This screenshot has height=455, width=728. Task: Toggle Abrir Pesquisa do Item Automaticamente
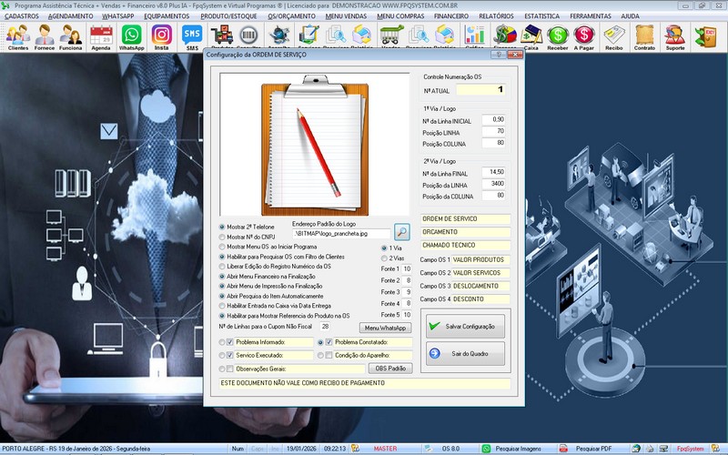[x=222, y=296]
